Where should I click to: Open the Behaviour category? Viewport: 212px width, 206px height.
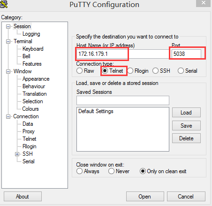[x=34, y=86]
